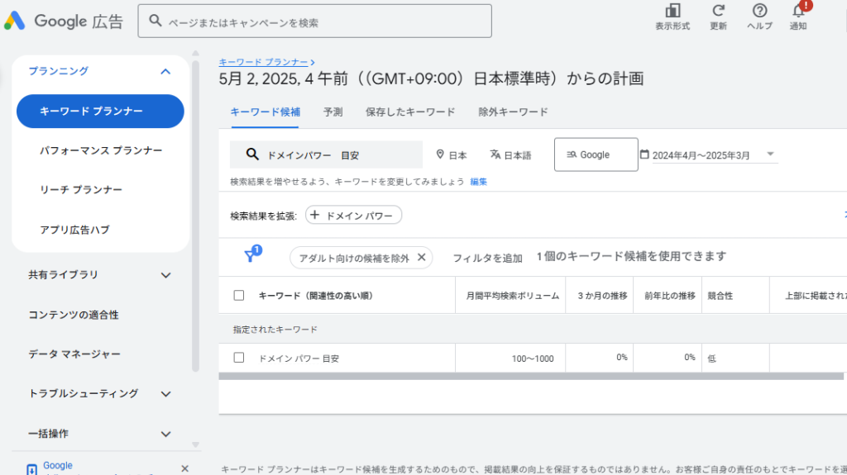
Task: Click the Google app link in sidebar bottom
Action: (58, 465)
